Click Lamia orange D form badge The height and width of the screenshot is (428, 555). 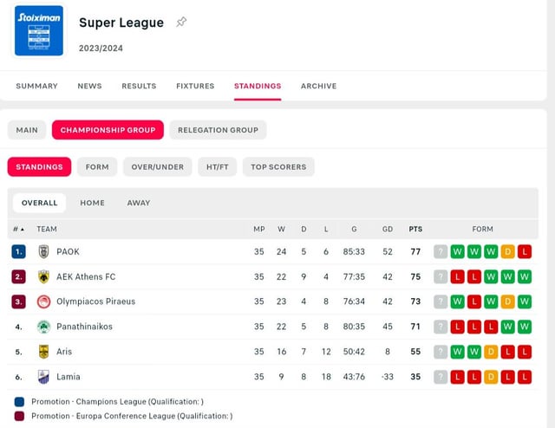tap(491, 377)
